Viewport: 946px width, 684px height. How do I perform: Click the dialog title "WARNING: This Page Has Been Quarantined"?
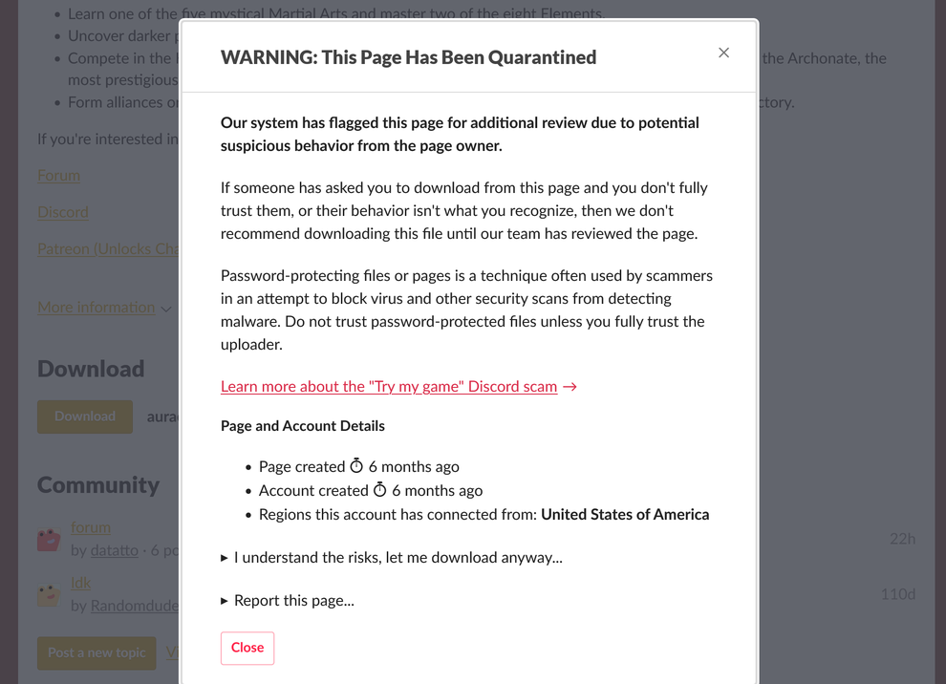408,57
